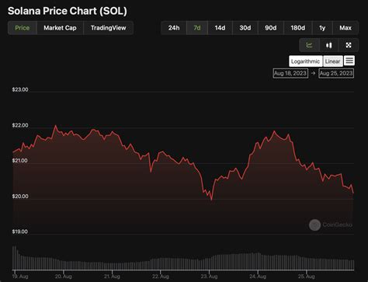Image resolution: width=368 pixels, height=282 pixels.
Task: Click the Solana Price Chart (SOL) heading
Action: coord(68,11)
